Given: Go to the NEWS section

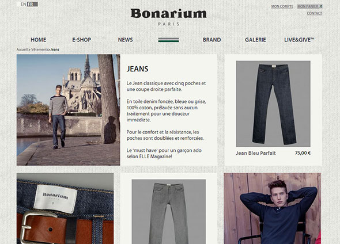Looking at the screenshot, I should click(x=125, y=40).
